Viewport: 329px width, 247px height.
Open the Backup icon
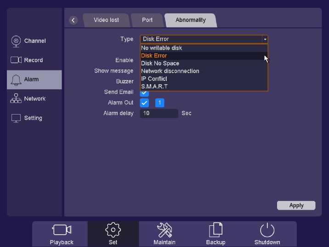click(216, 233)
